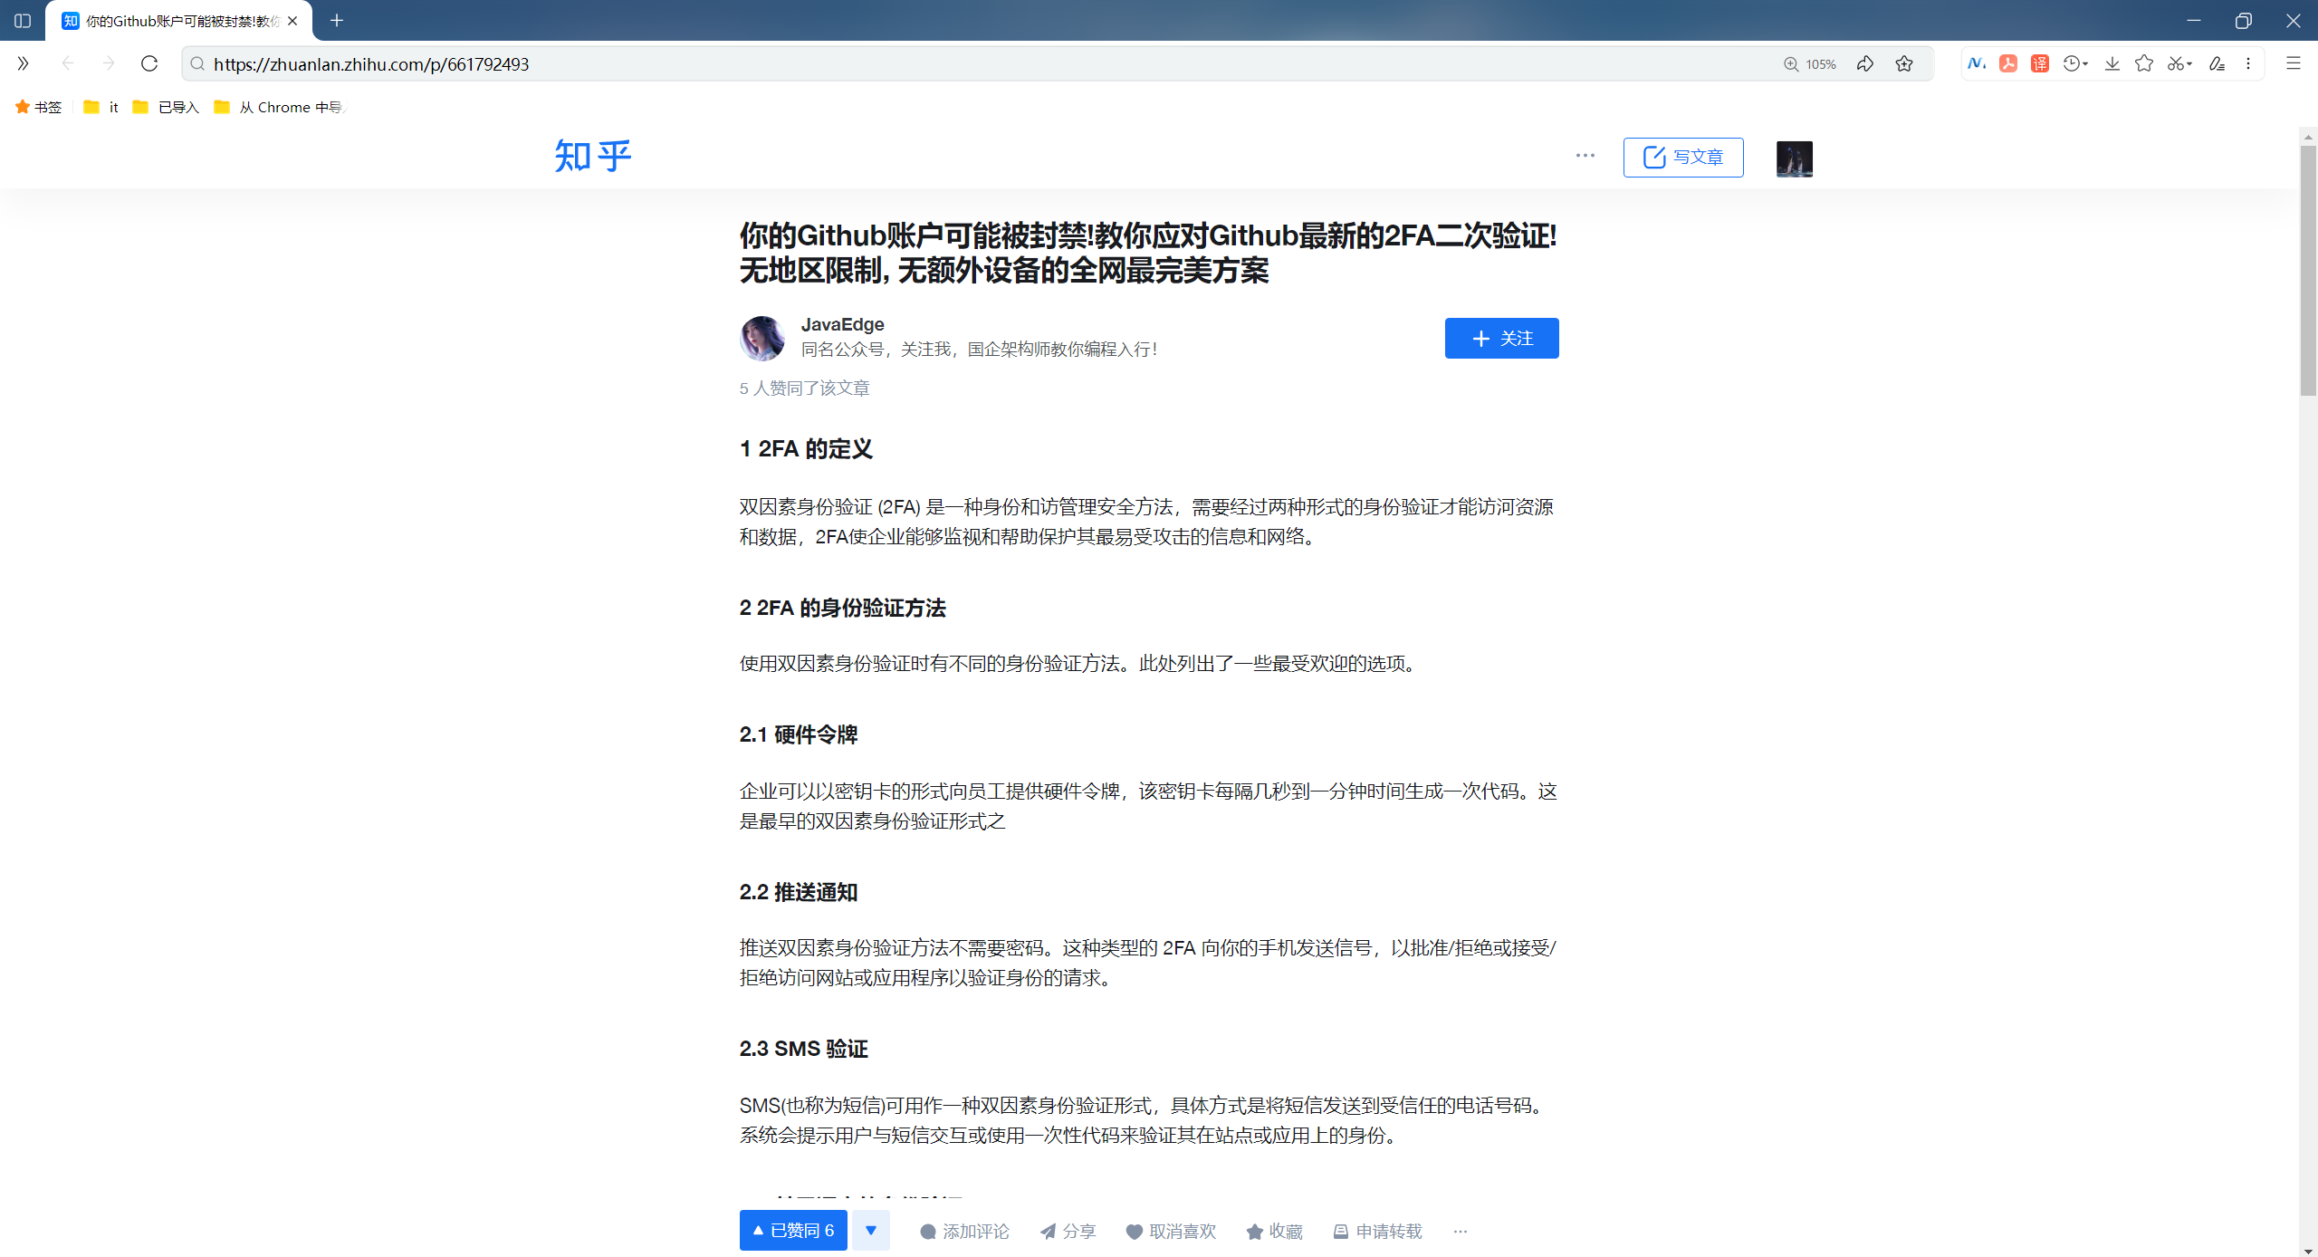Open the favorites star in toolbar
The height and width of the screenshot is (1257, 2318).
pyautogui.click(x=2144, y=63)
